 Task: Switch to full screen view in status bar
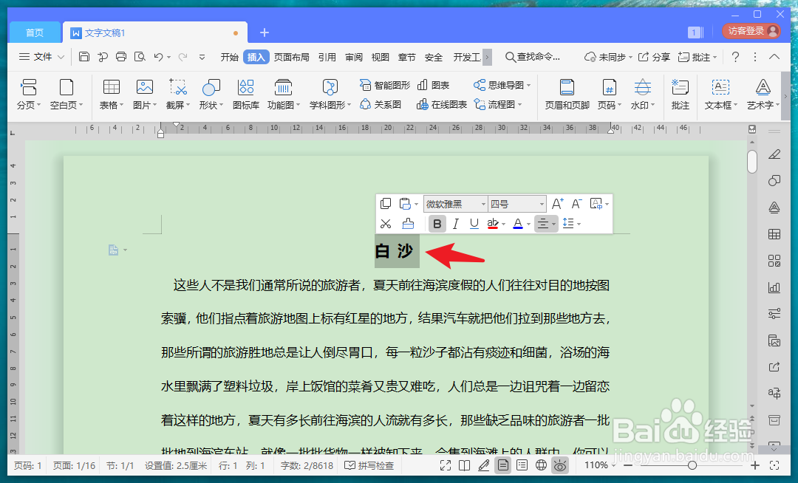pyautogui.click(x=445, y=465)
